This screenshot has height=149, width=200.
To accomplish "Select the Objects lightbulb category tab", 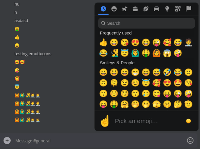I will (x=167, y=9).
